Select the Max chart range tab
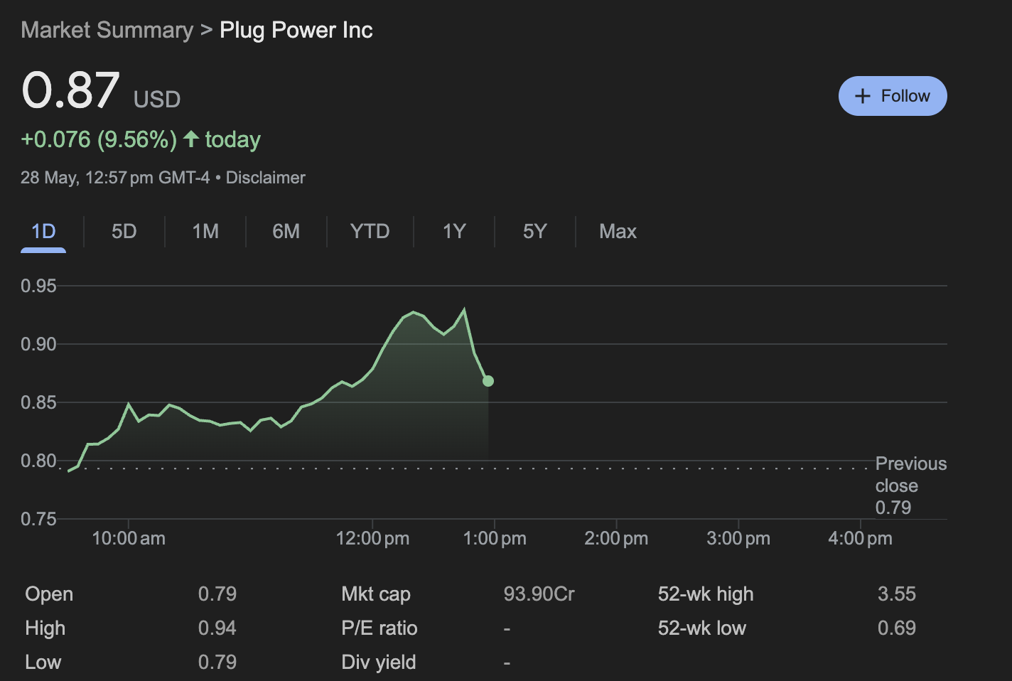 click(x=618, y=231)
